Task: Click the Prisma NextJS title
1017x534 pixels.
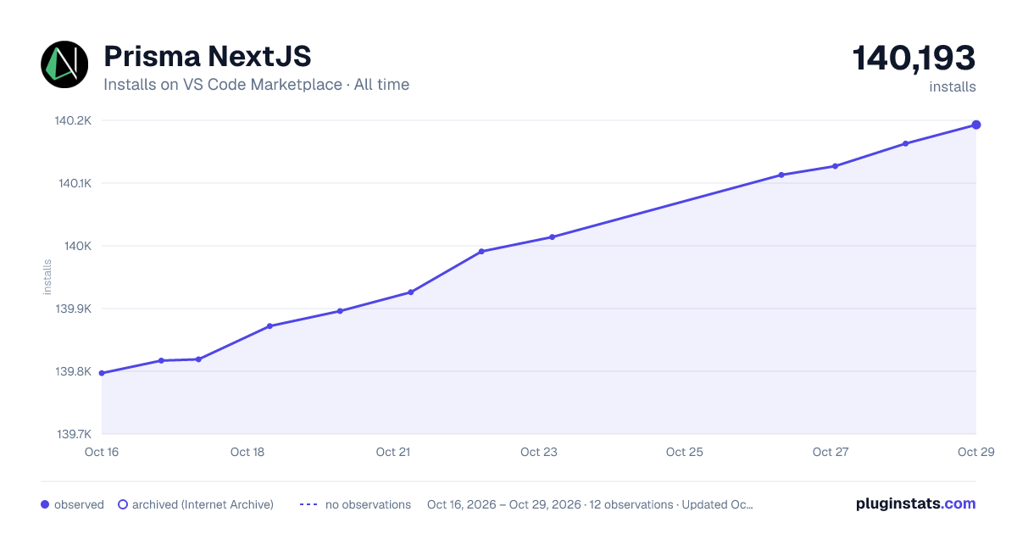Action: [x=208, y=57]
